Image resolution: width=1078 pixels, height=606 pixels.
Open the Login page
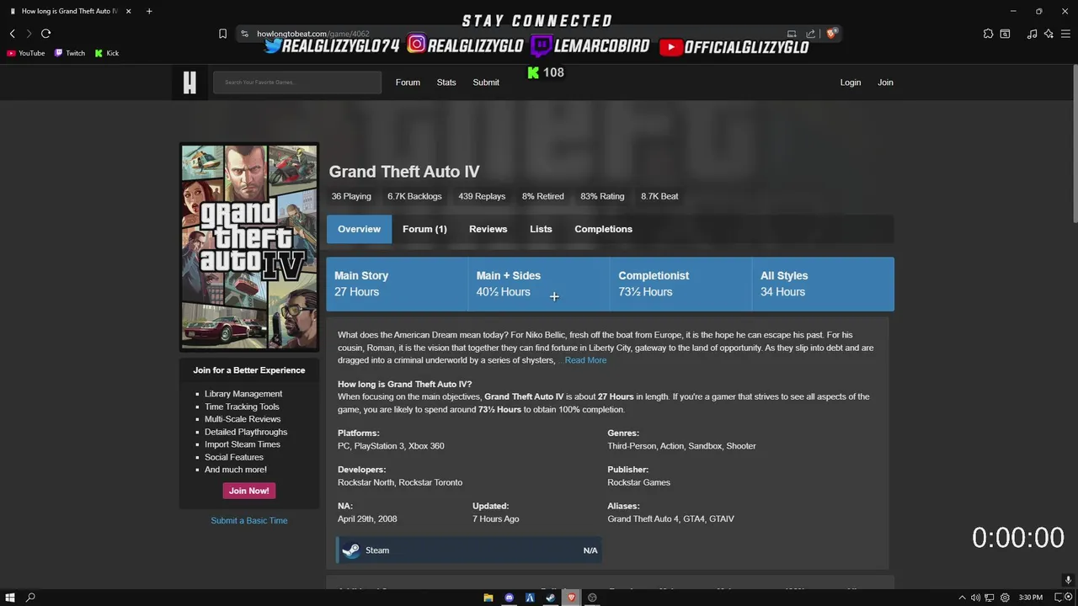[851, 82]
